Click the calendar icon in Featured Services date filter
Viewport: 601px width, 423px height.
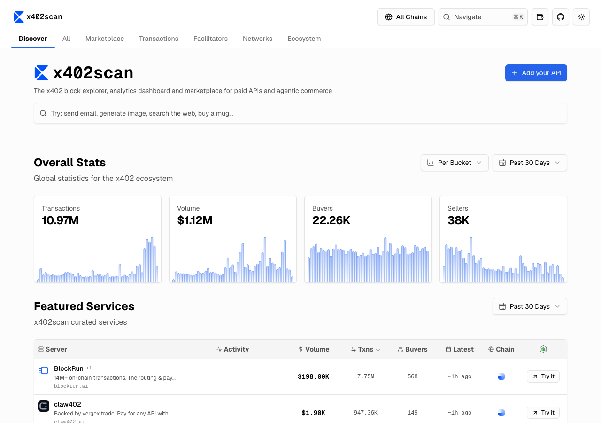(x=502, y=306)
